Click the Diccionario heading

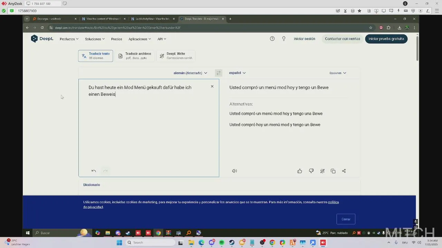tap(92, 185)
